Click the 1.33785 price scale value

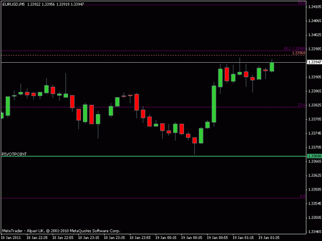click(x=315, y=119)
